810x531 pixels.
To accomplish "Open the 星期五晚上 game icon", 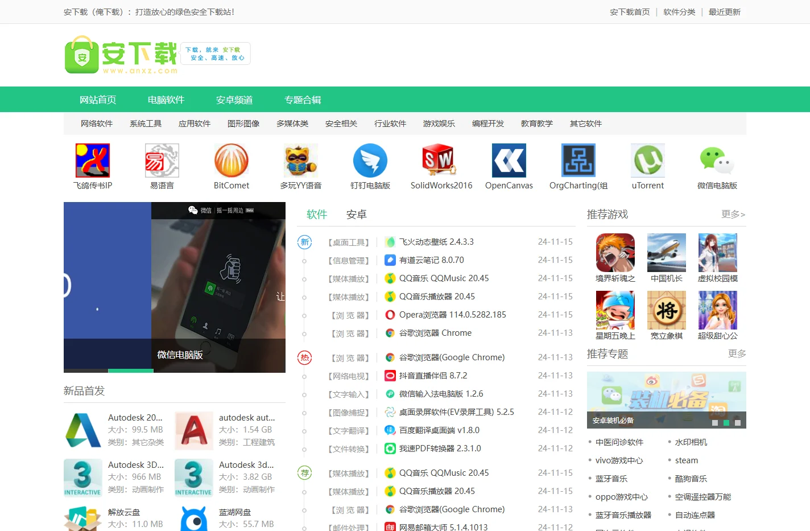I will click(x=615, y=310).
